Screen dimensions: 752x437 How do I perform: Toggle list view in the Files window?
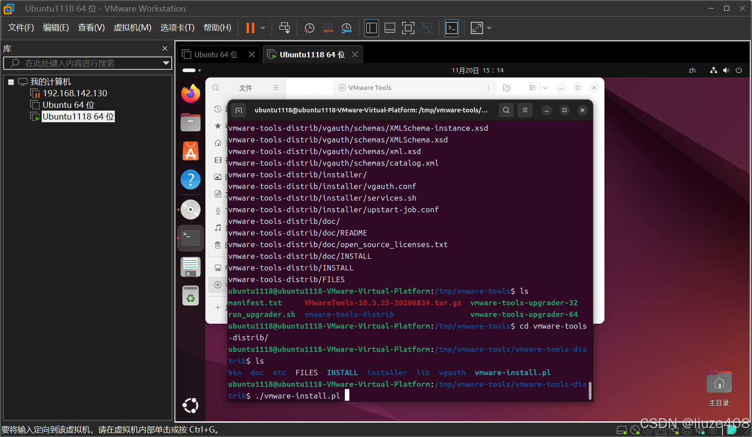point(533,88)
